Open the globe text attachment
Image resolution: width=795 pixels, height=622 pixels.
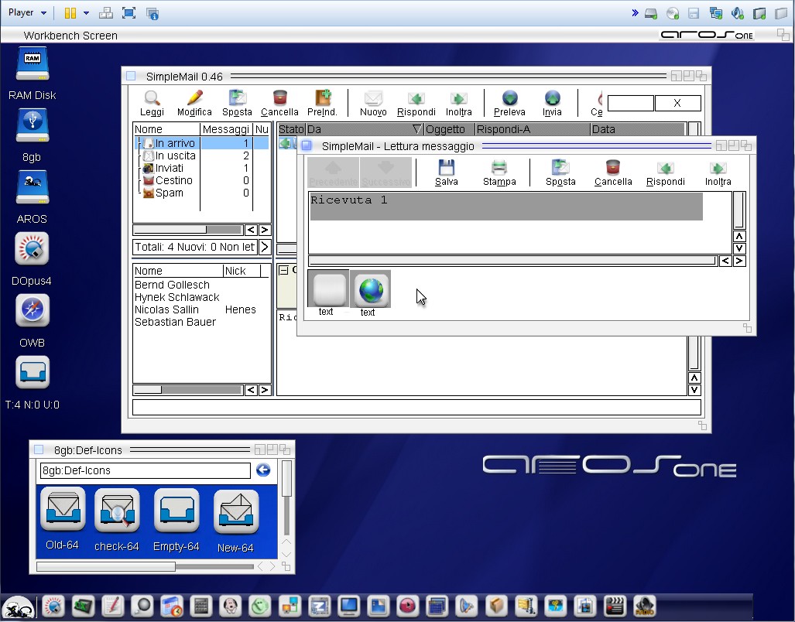[370, 289]
